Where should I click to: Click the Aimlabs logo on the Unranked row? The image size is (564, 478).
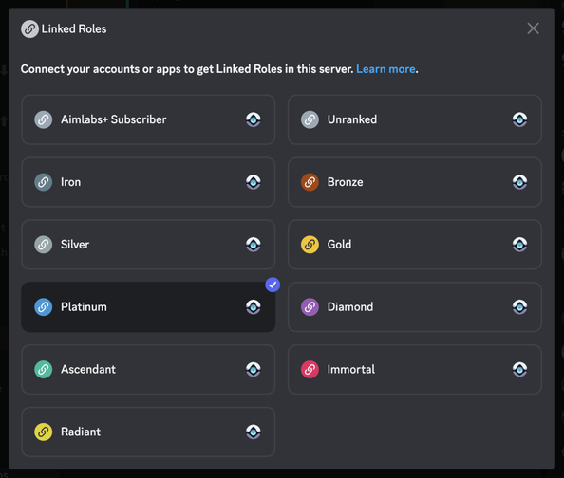[x=519, y=119]
